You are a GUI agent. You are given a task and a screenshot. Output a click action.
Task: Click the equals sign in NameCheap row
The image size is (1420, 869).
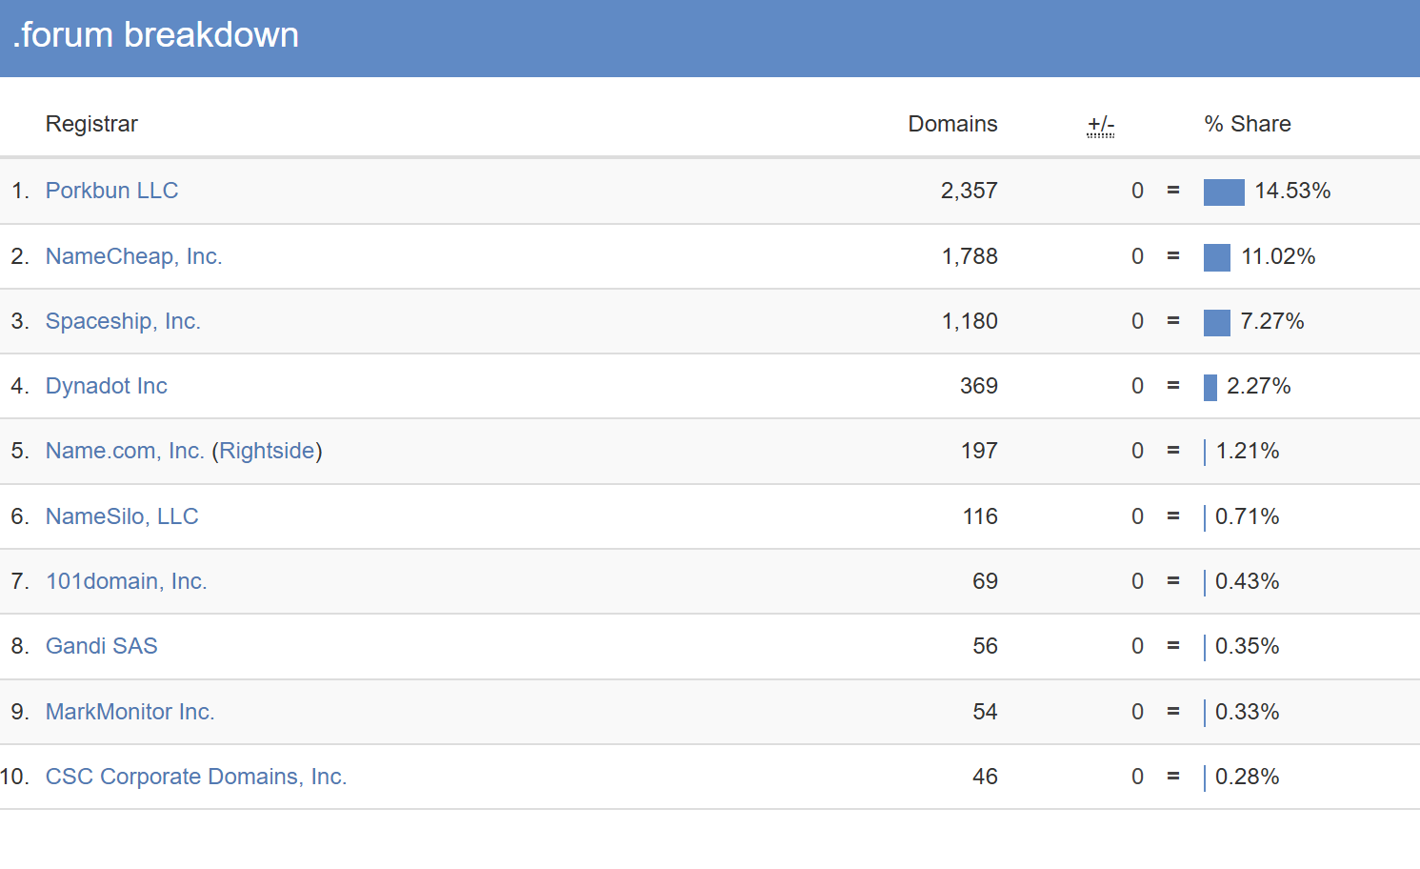[x=1173, y=256]
